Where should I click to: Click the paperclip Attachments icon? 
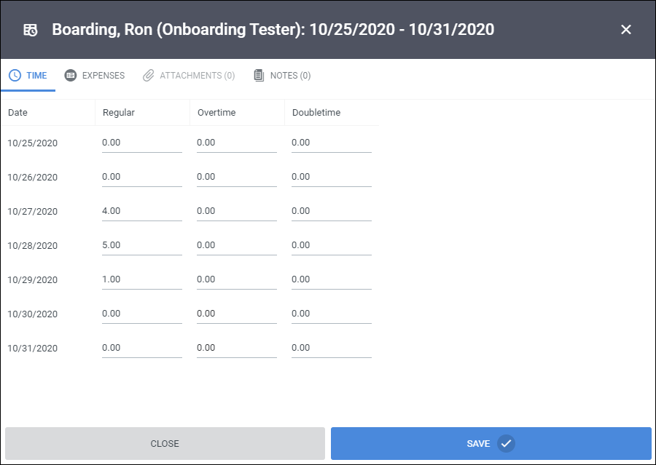click(x=149, y=76)
